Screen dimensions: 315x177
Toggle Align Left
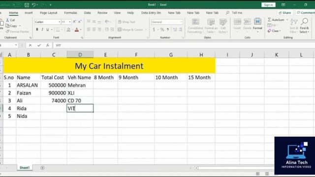pos(89,29)
